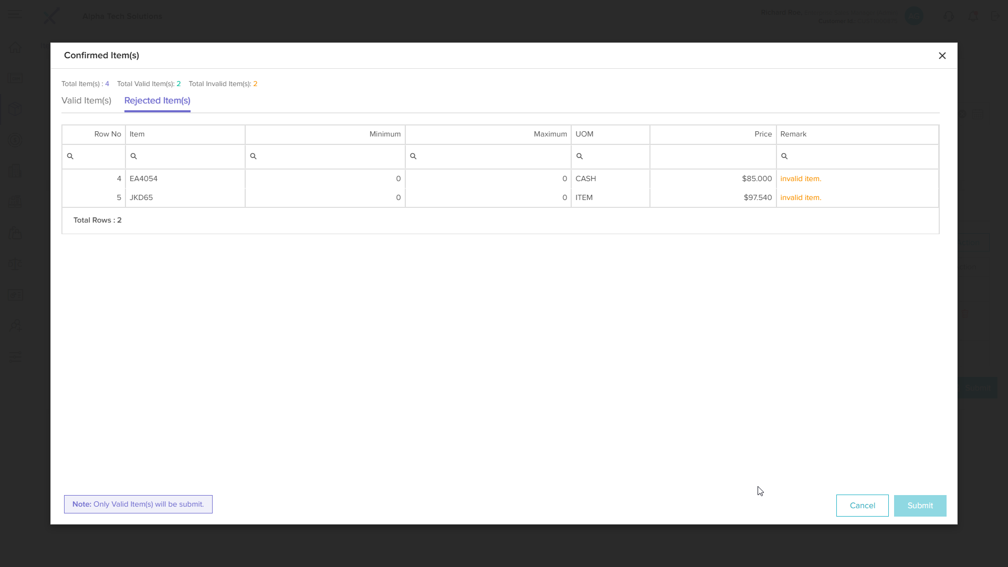Click the Remark column search icon
Image resolution: width=1008 pixels, height=567 pixels.
click(784, 156)
